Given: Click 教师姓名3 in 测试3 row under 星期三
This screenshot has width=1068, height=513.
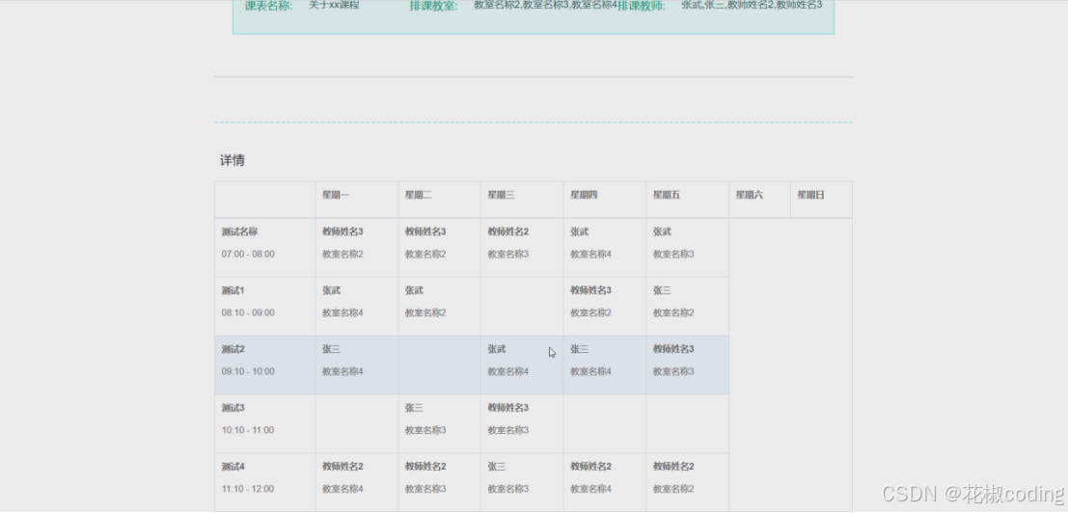Looking at the screenshot, I should click(x=508, y=408).
